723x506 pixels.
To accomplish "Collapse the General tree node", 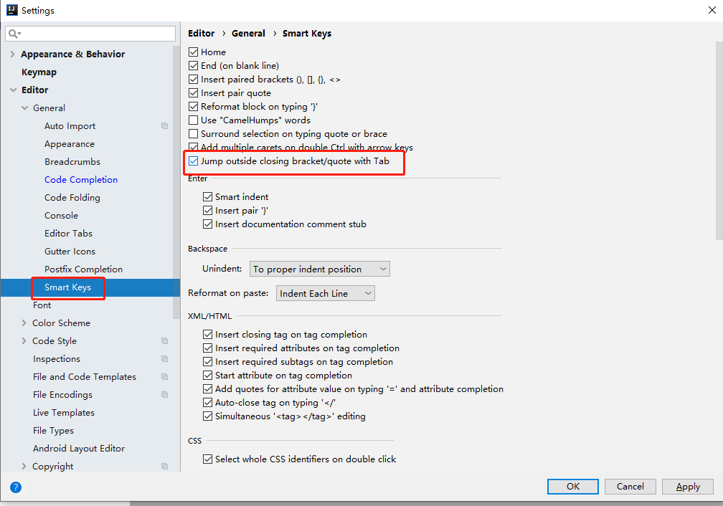I will pos(24,108).
